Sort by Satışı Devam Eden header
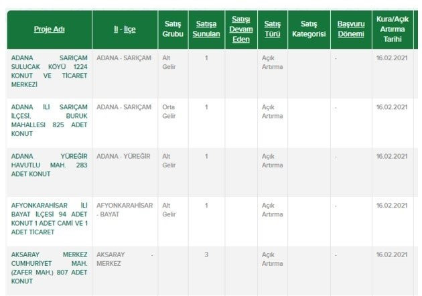The height and width of the screenshot is (296, 422). coord(241,29)
